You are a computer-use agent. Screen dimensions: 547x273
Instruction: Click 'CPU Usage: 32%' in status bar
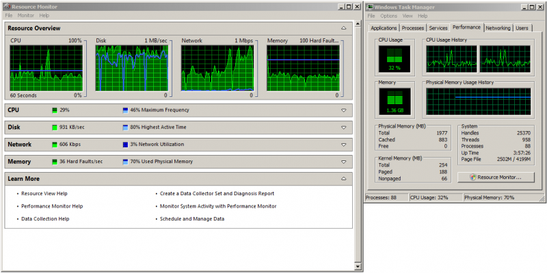point(429,198)
